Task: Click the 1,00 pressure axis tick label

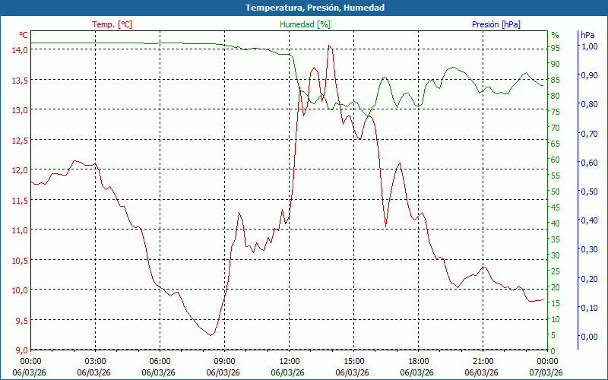Action: click(x=589, y=46)
